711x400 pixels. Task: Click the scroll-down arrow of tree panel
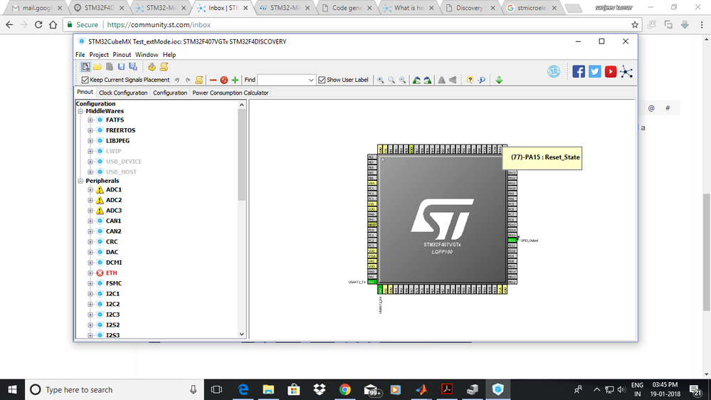242,335
